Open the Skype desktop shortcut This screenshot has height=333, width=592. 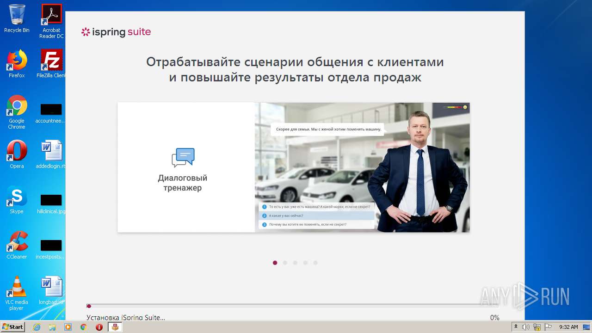point(17,200)
